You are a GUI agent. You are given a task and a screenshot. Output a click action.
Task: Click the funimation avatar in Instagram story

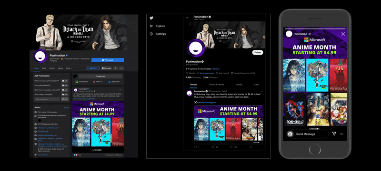pos(289,34)
